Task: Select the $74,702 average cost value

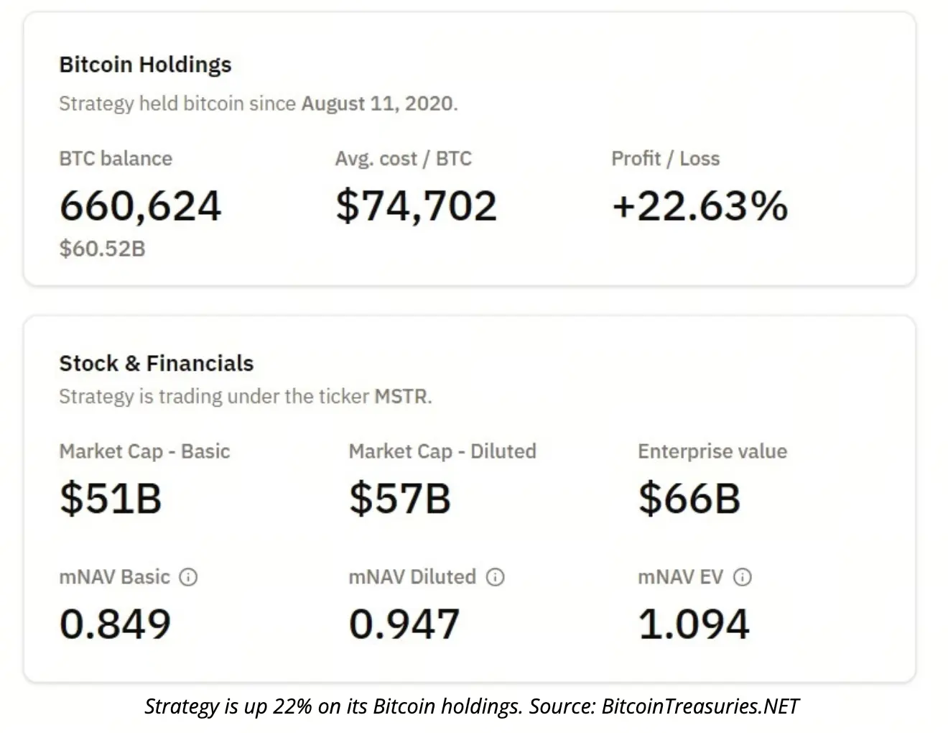Action: click(416, 206)
